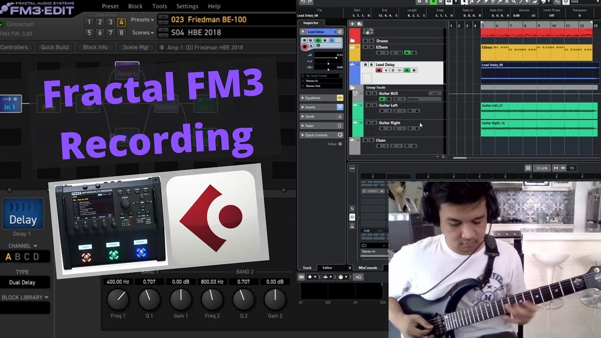601x338 pixels.
Task: Select Delay channel B
Action: [x=18, y=257]
